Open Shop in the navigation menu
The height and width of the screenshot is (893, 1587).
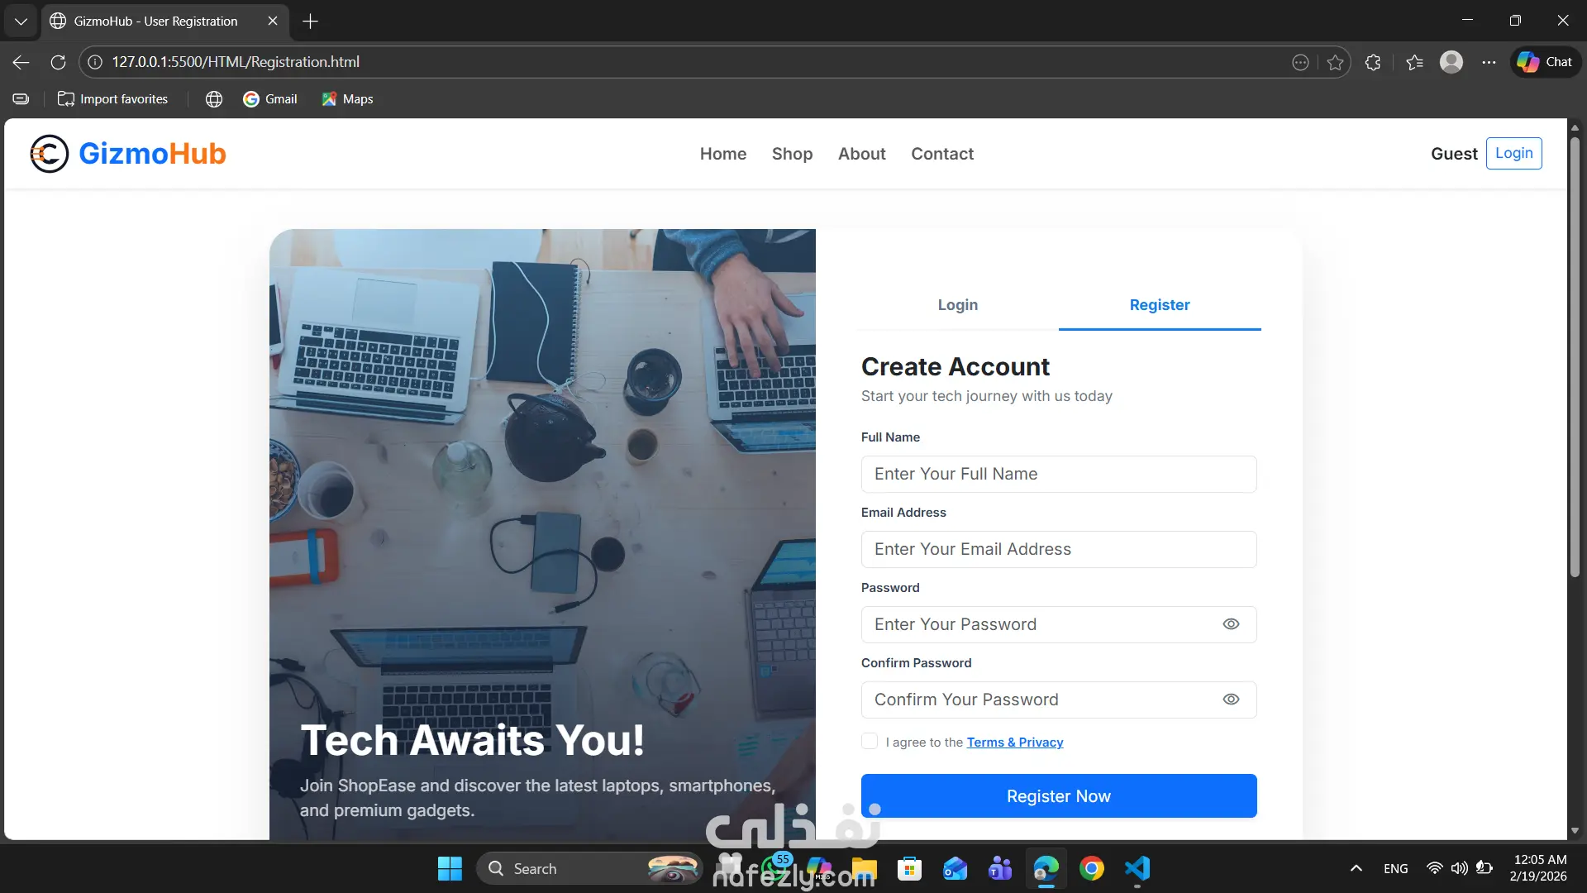792,154
